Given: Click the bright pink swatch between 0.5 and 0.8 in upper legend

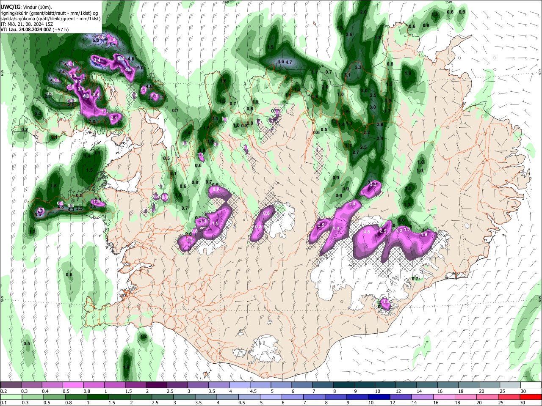Looking at the screenshot, I should (x=73, y=385).
